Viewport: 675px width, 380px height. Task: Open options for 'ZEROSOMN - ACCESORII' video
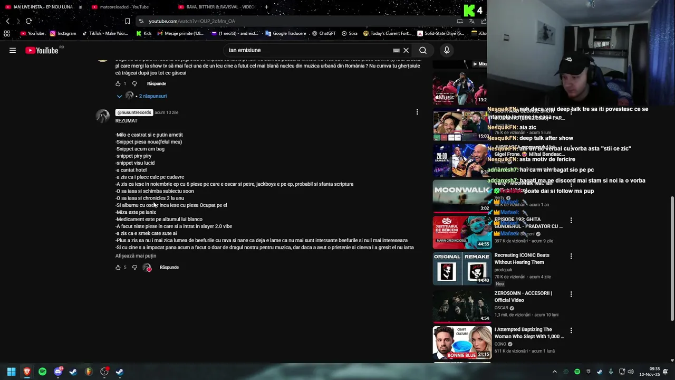click(571, 294)
